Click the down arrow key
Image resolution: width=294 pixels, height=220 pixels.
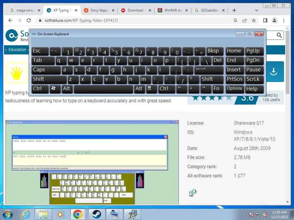194,89
